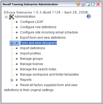The height and width of the screenshot is (104, 103).
Task: Open the color palette theme icon
Action: 78,4
